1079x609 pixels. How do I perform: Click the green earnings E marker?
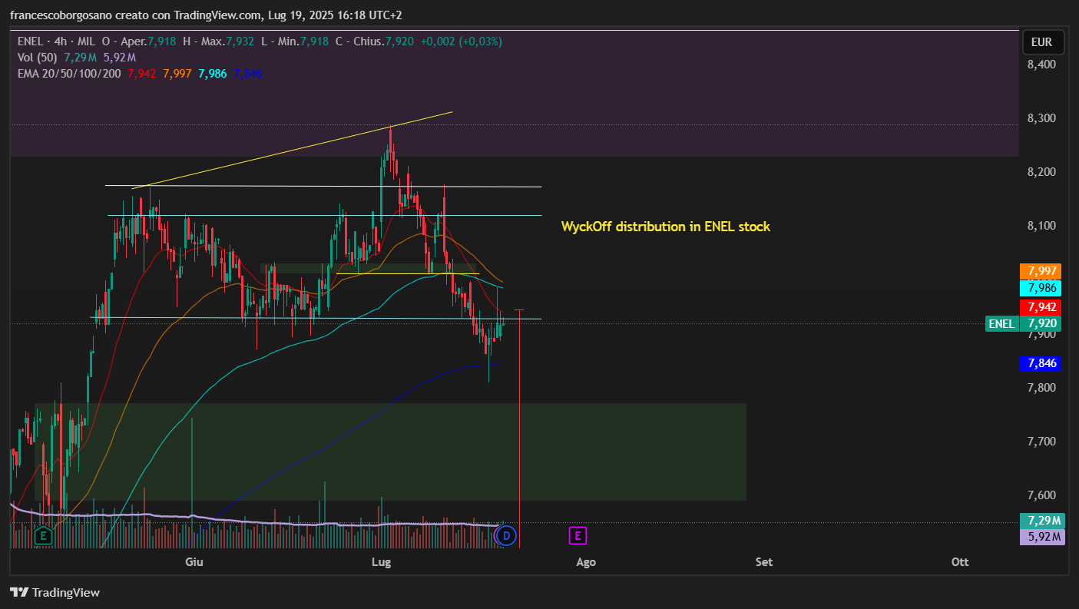tap(44, 535)
